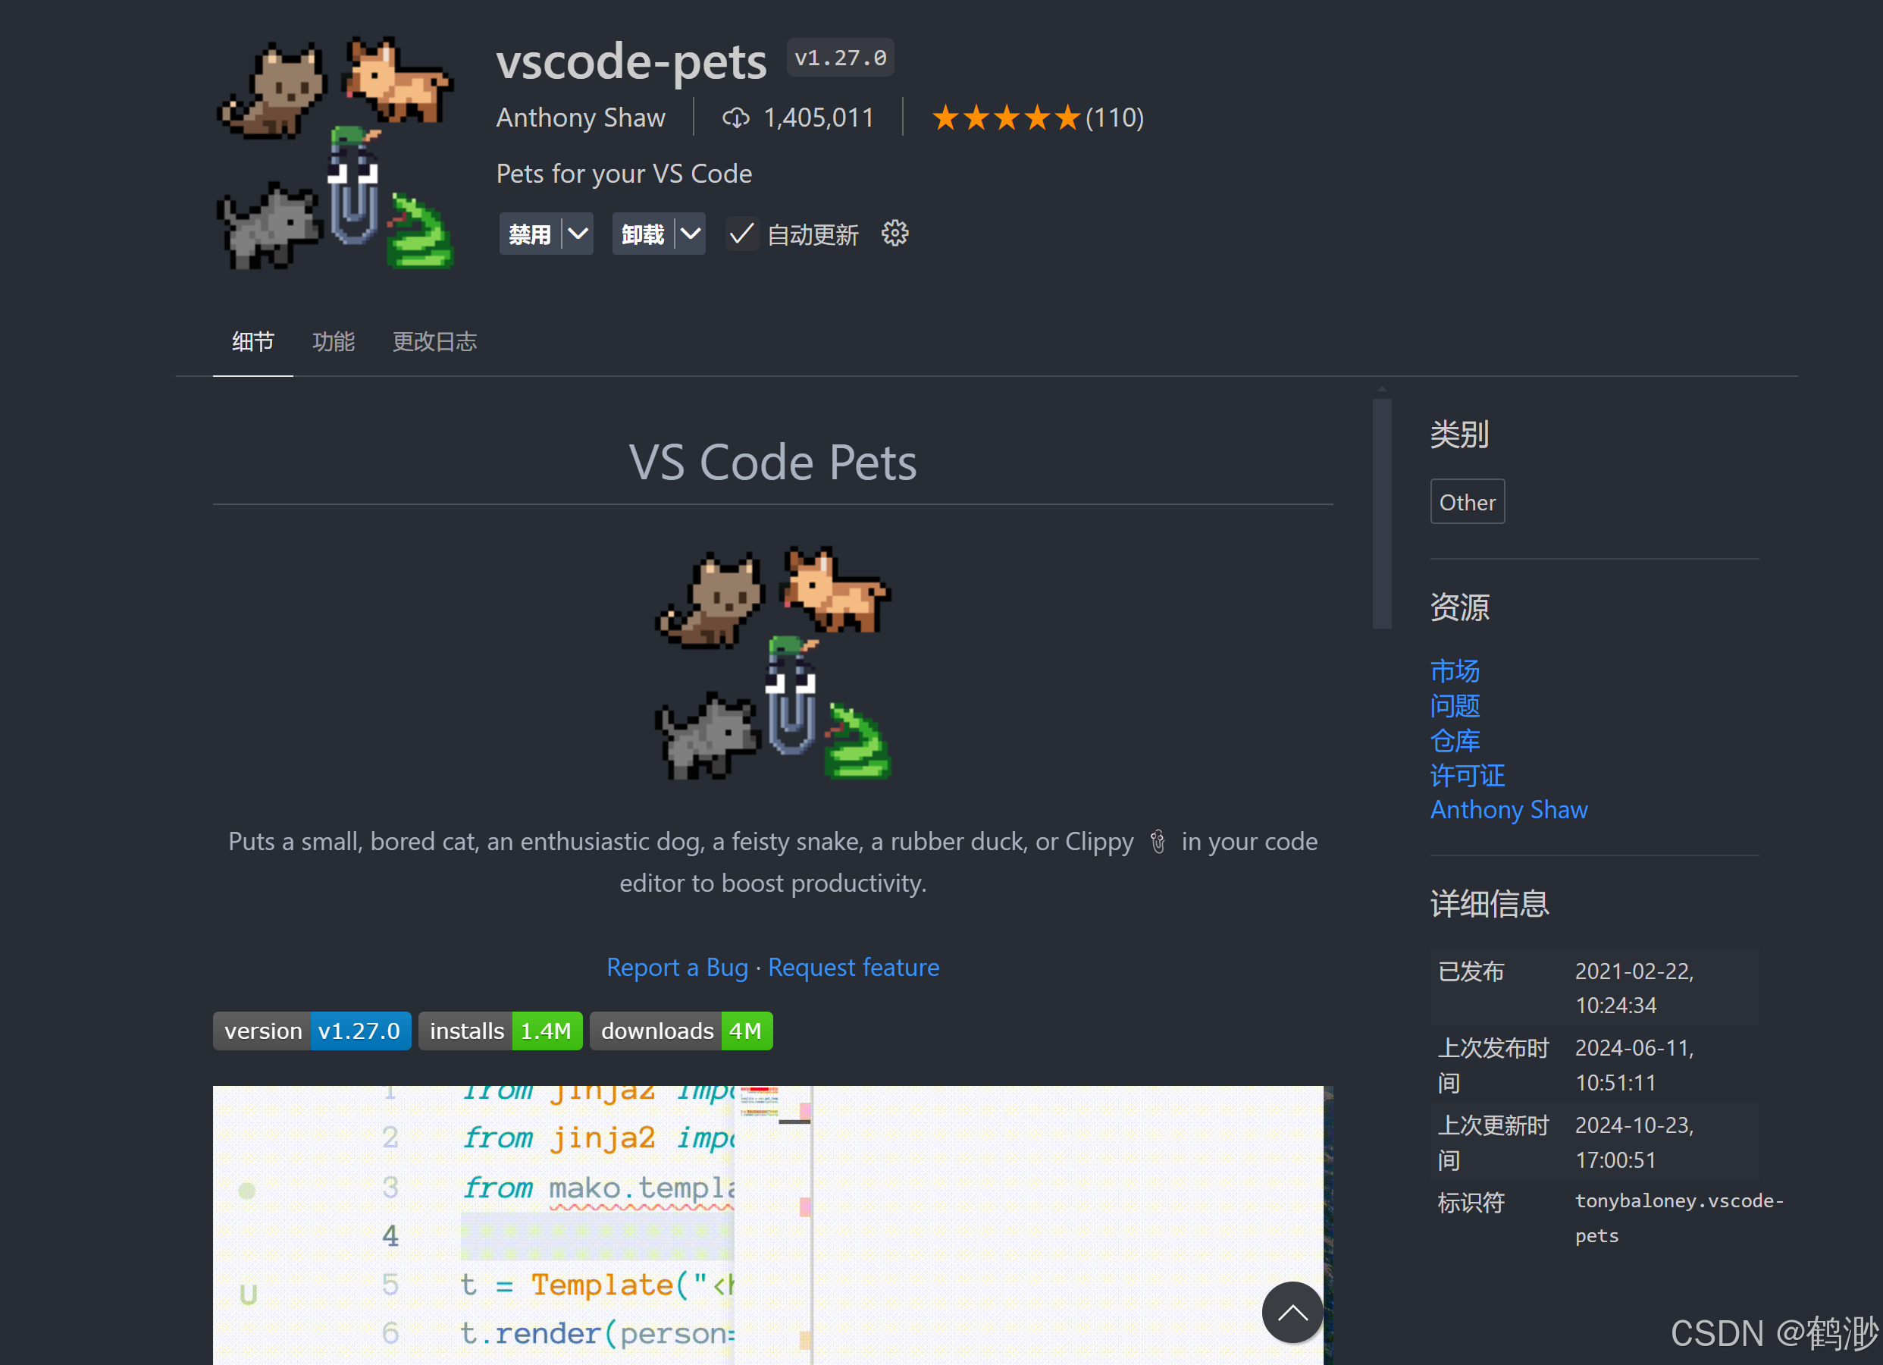Expand the 卸载 dropdown arrow
The width and height of the screenshot is (1883, 1365).
click(691, 234)
